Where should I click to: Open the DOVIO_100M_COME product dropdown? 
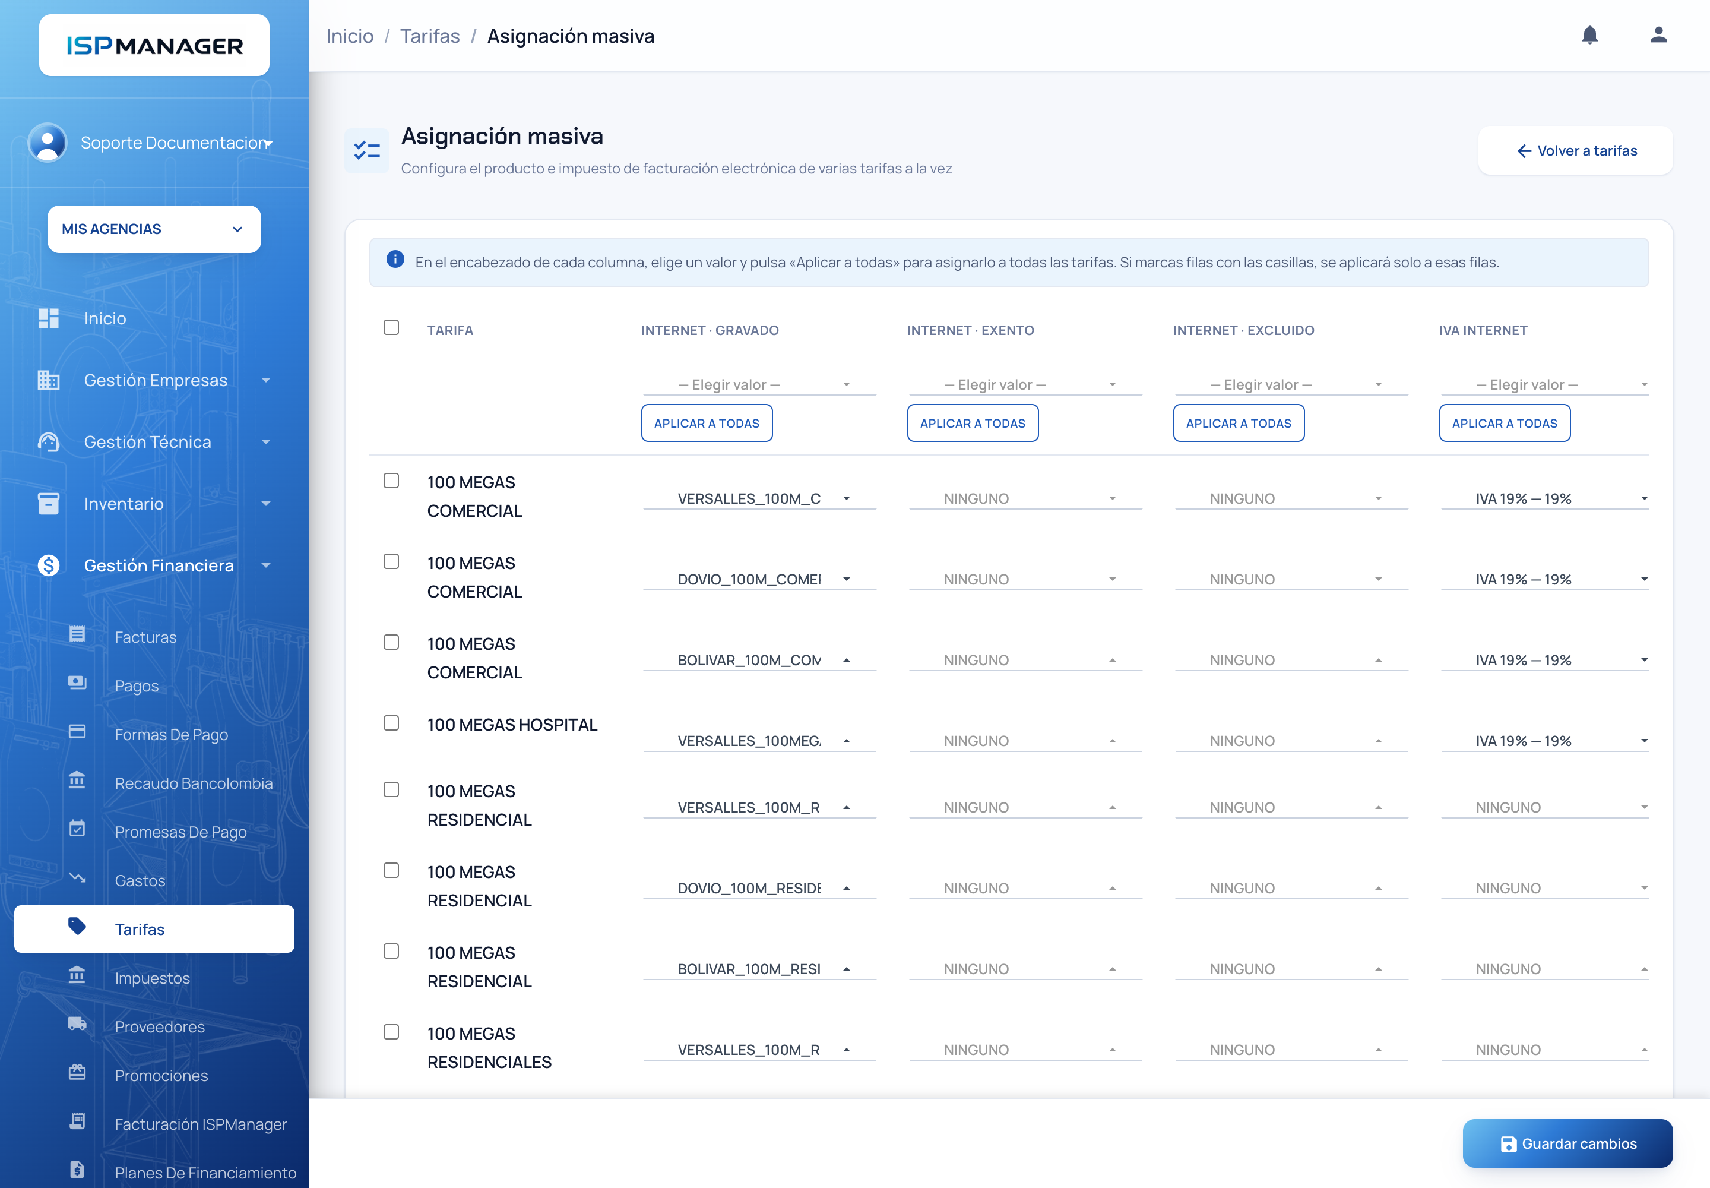pyautogui.click(x=759, y=579)
